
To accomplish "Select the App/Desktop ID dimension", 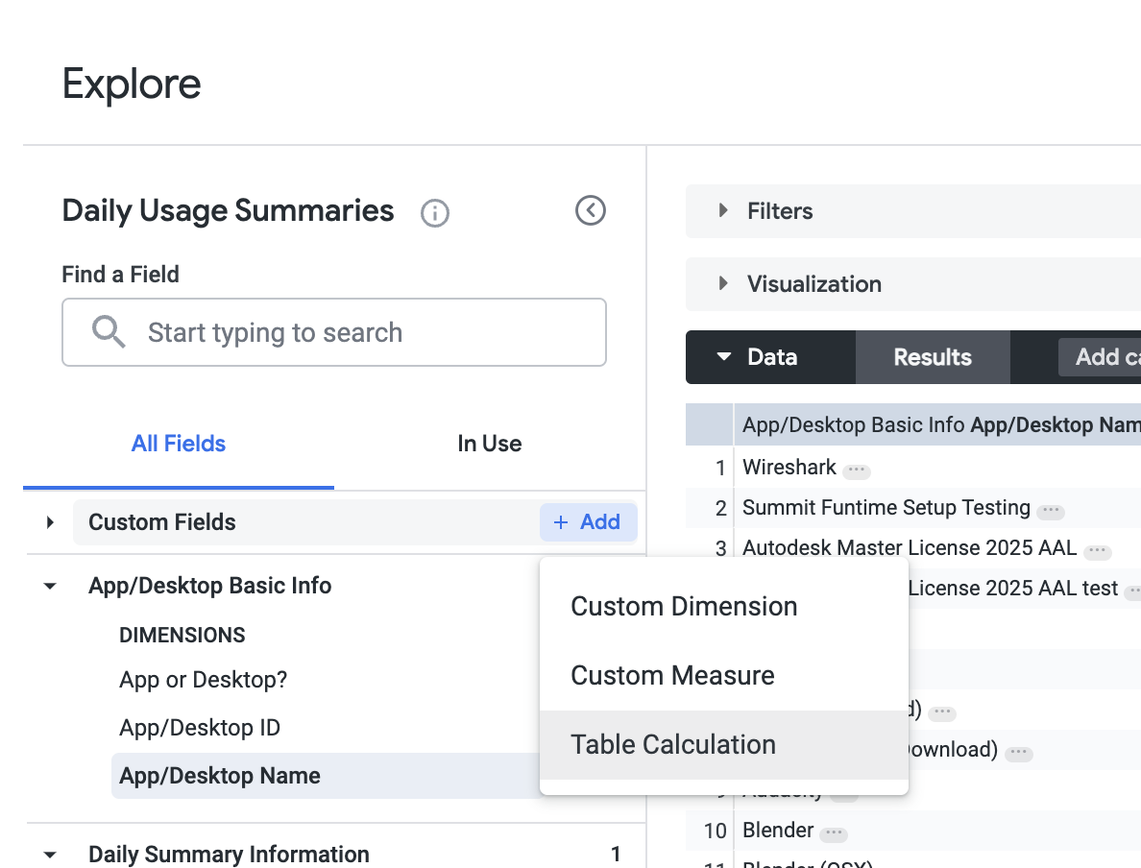I will click(x=200, y=728).
